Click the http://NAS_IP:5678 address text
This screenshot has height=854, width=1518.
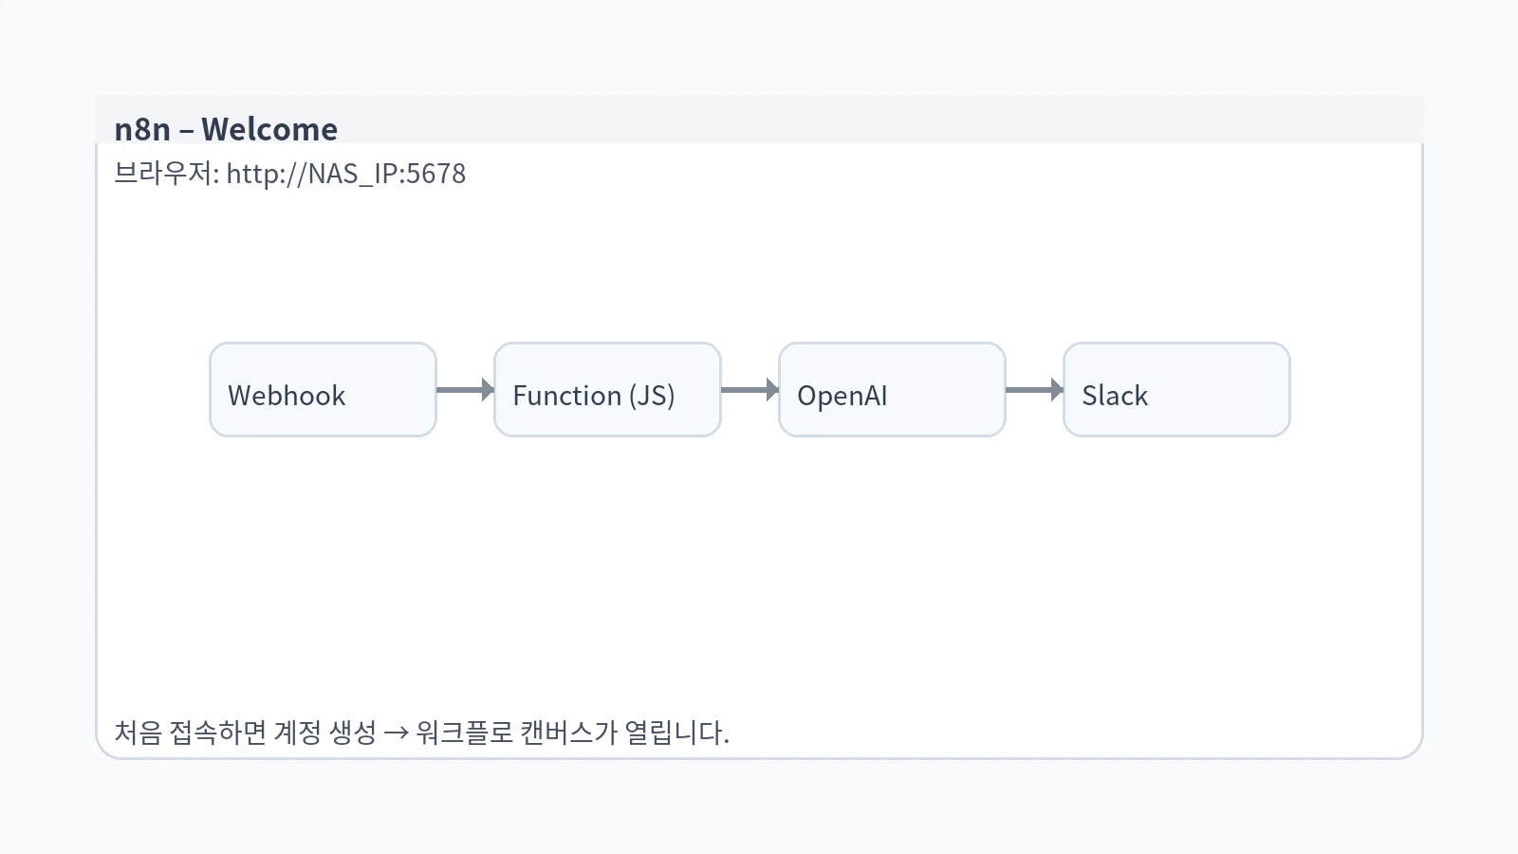[x=345, y=174]
